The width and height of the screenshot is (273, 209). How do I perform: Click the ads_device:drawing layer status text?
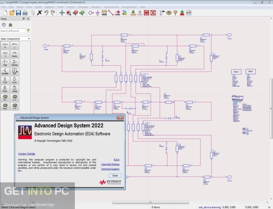(x=209, y=207)
